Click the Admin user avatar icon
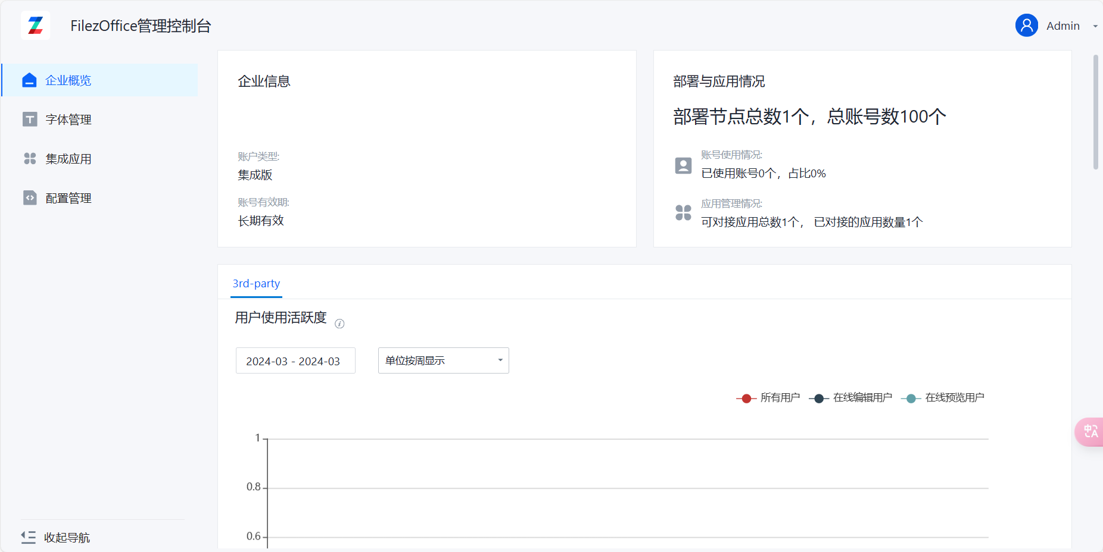This screenshot has height=552, width=1103. pyautogui.click(x=1026, y=26)
